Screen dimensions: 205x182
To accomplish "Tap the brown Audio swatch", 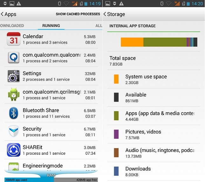I will pyautogui.click(x=116, y=153).
